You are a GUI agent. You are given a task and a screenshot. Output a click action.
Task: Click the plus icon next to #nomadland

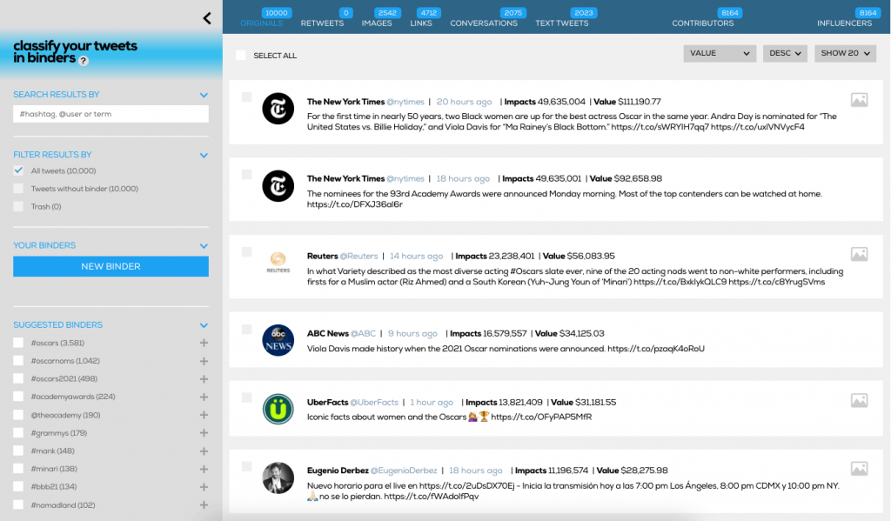204,504
